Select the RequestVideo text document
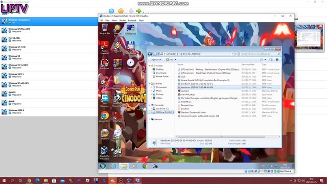This screenshot has height=184, width=327. [x=187, y=105]
